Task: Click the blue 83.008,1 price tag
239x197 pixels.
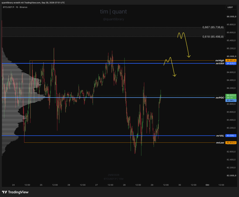Action: [x=231, y=135]
